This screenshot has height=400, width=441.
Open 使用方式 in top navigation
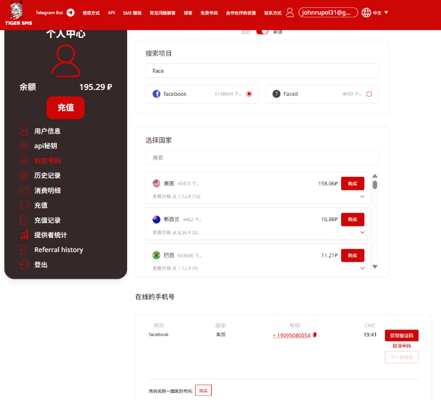coord(91,13)
